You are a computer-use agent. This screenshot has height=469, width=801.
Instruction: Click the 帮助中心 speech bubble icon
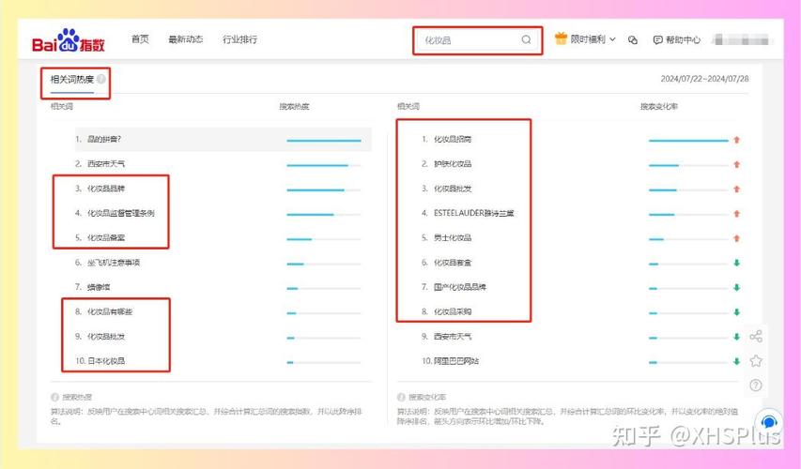[x=657, y=39]
